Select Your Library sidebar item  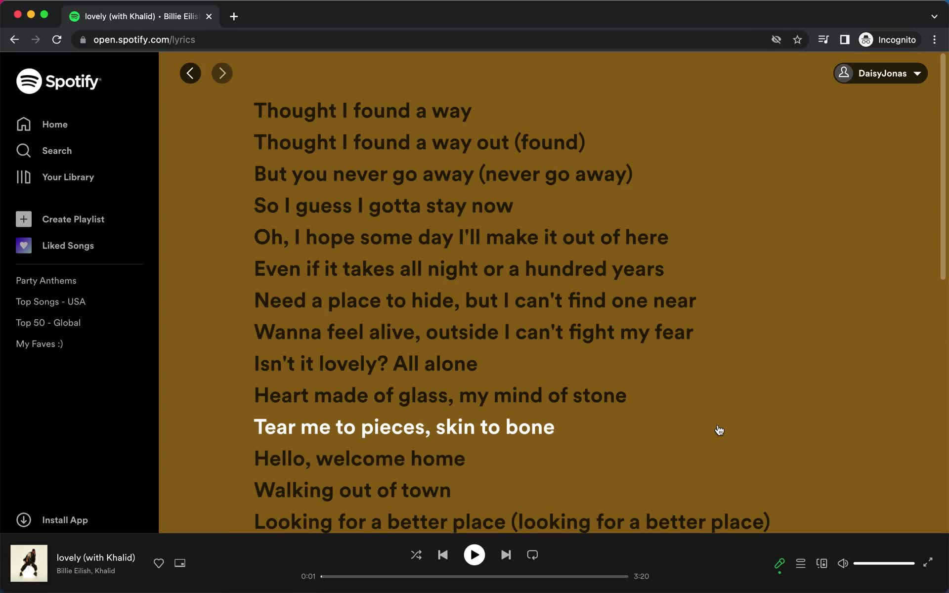(x=68, y=177)
